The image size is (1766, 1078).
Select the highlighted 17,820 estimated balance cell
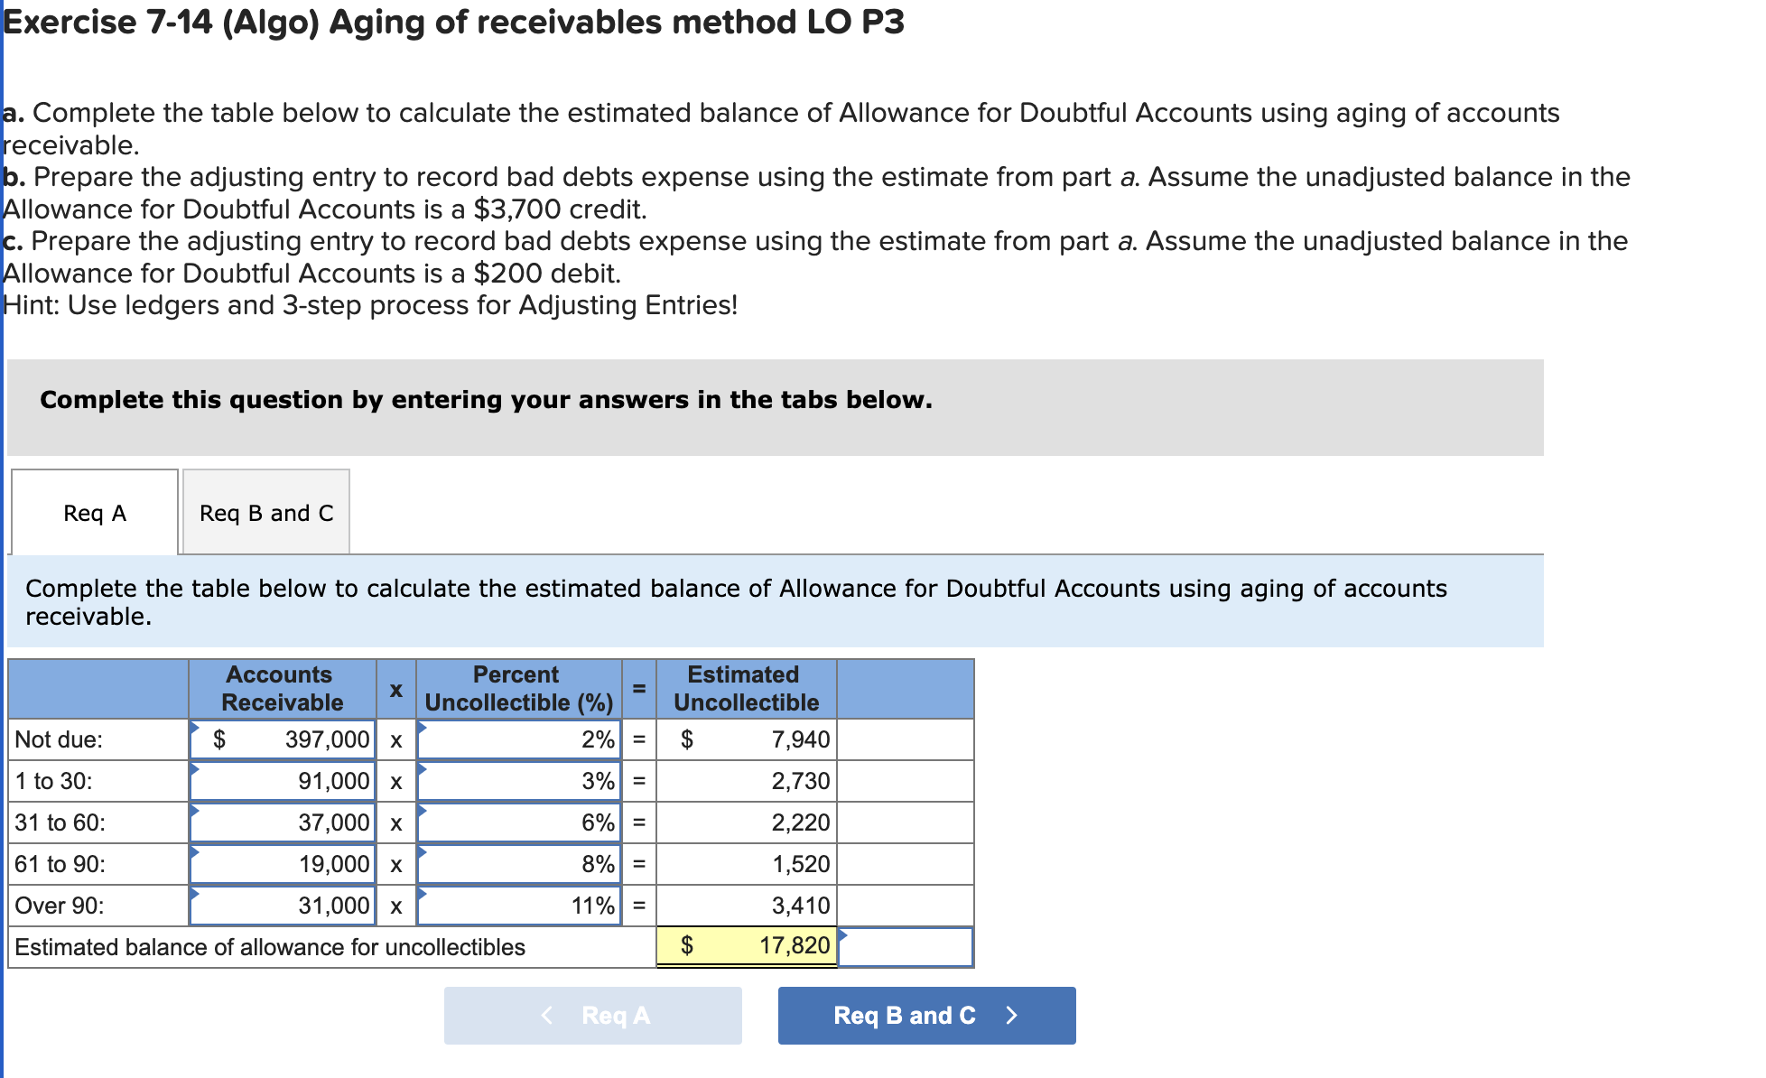(747, 946)
